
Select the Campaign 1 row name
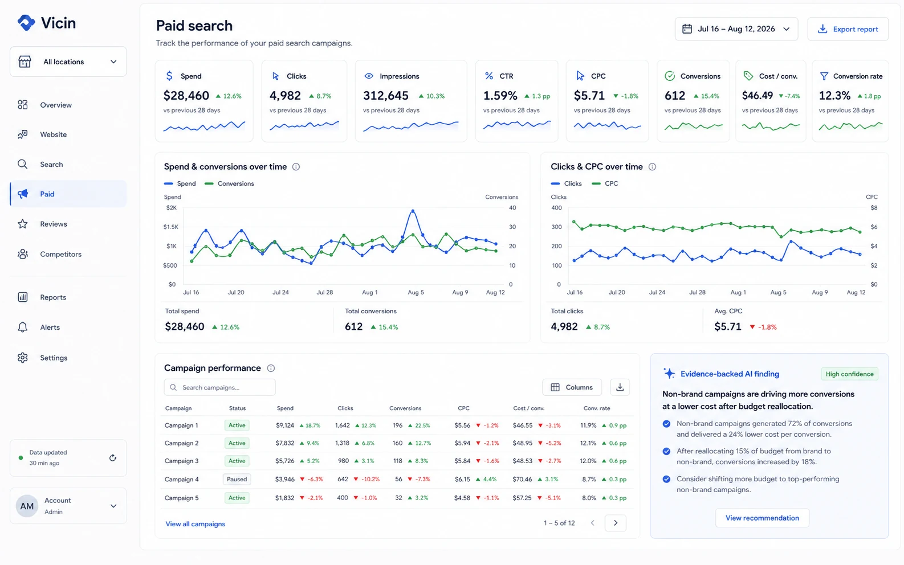click(181, 425)
